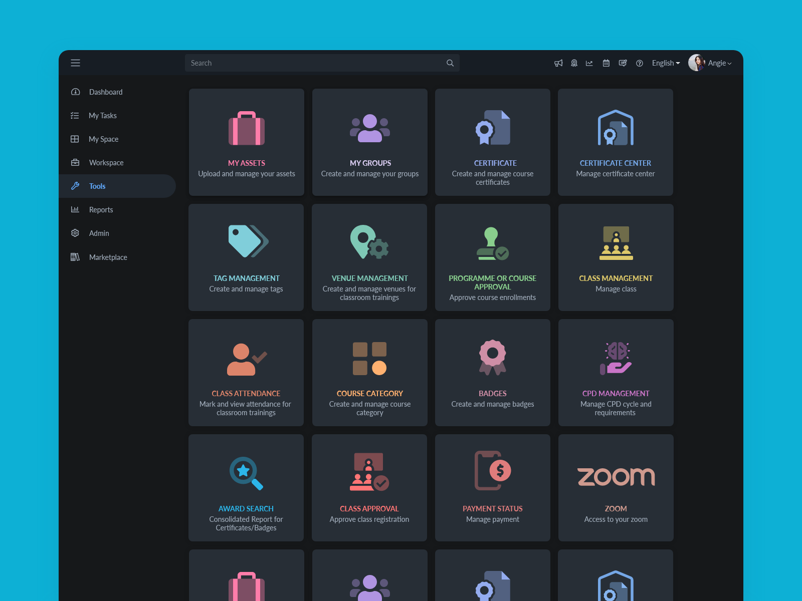Click 'Access to your zoom' text
Image resolution: width=802 pixels, height=601 pixels.
point(616,519)
